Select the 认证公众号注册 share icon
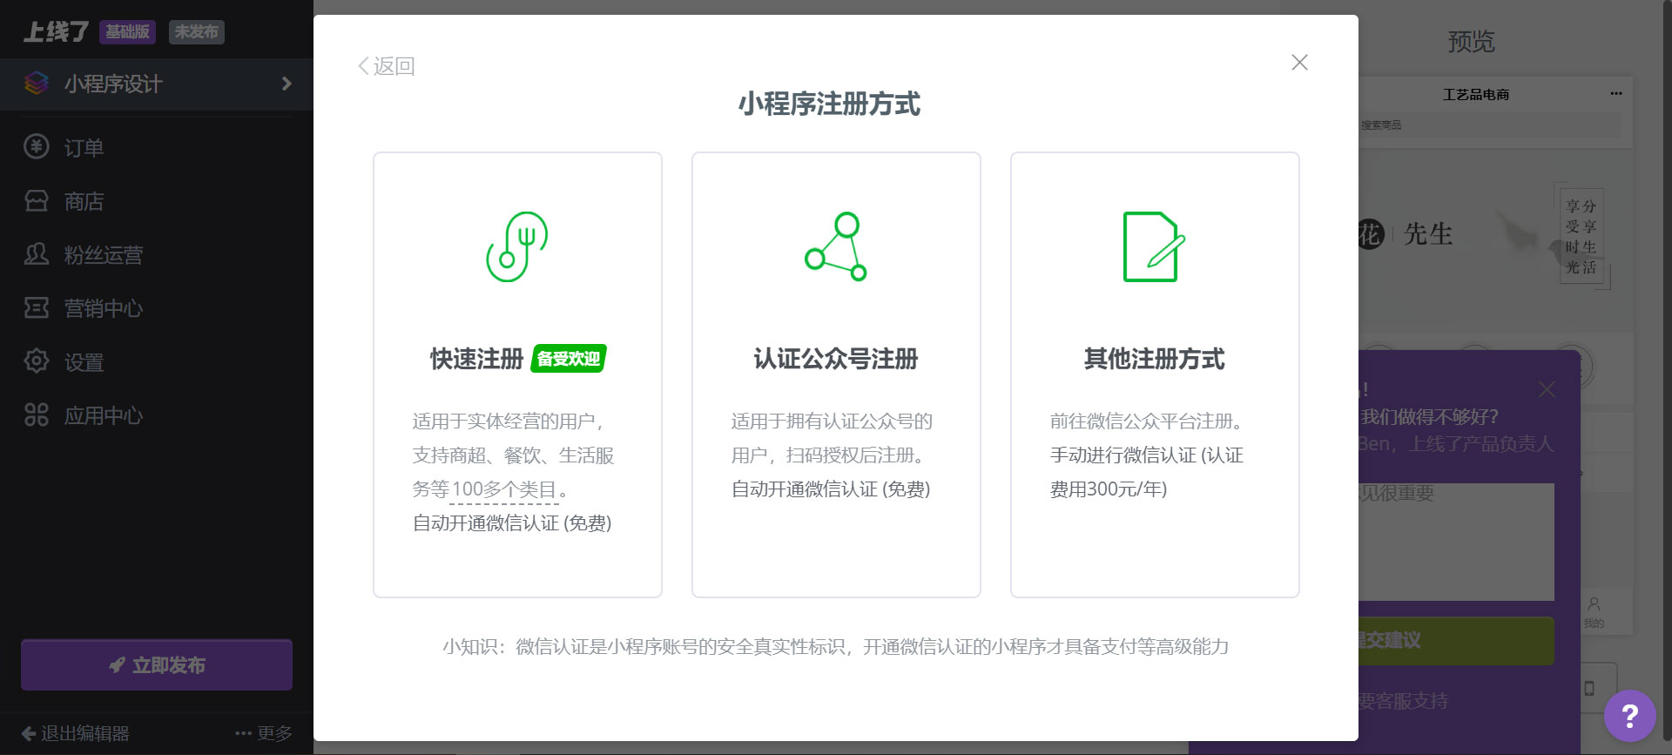The height and width of the screenshot is (755, 1672). point(836,246)
